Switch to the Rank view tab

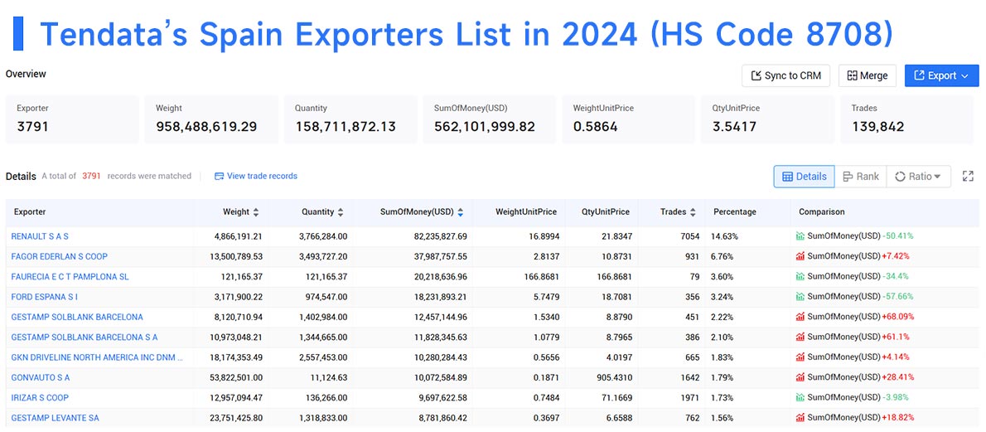pos(860,177)
